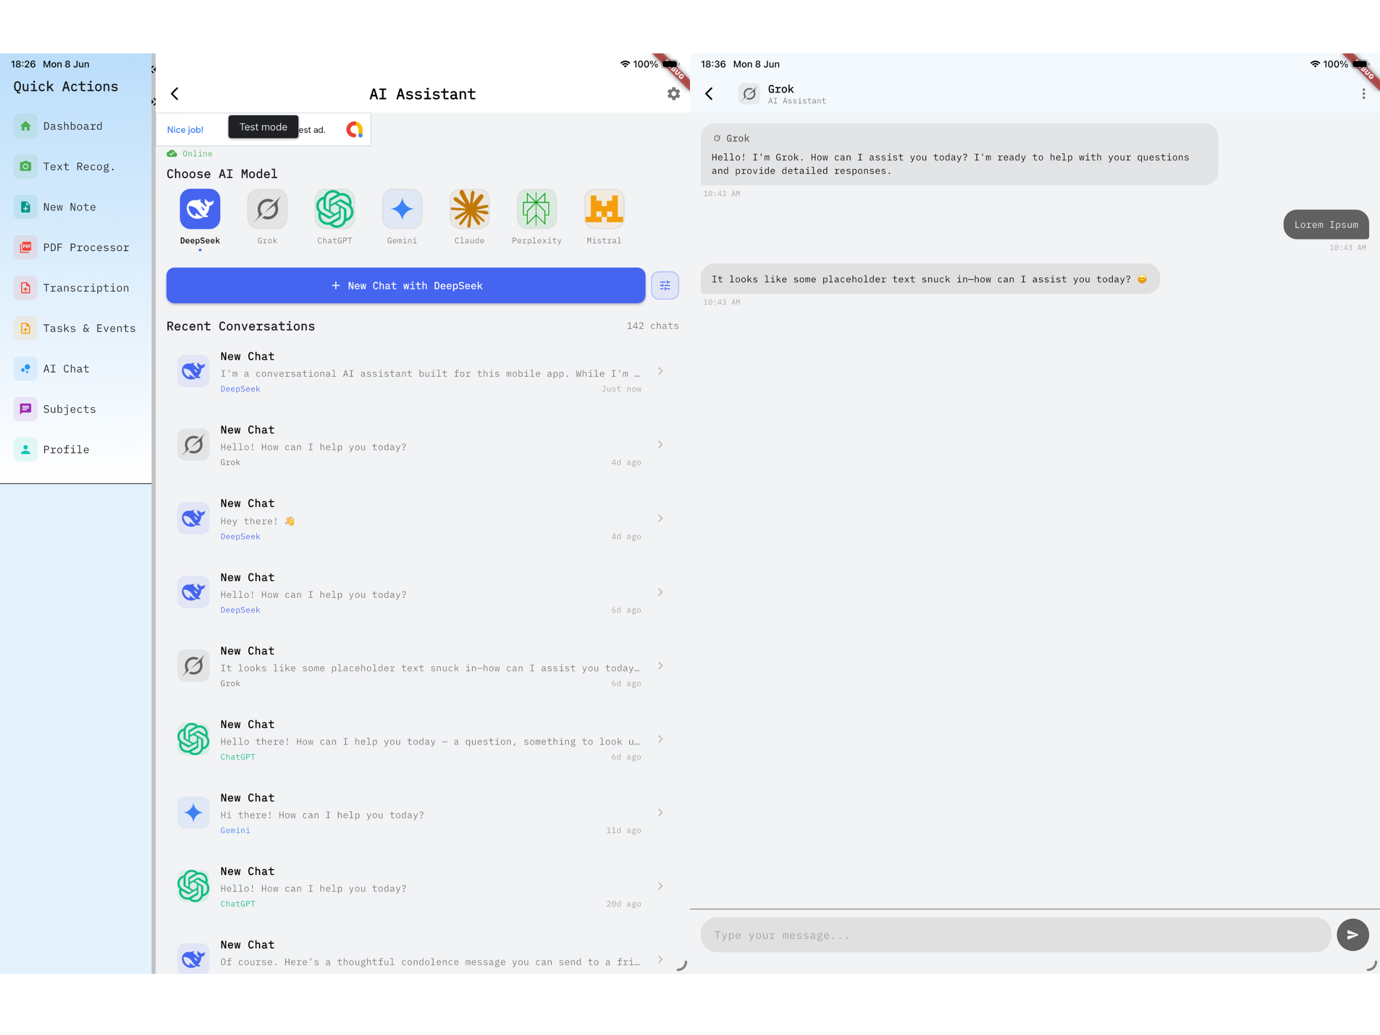Open chevron of the 4d ago Grok chat
Viewport: 1380px width, 1035px height.
(x=660, y=445)
